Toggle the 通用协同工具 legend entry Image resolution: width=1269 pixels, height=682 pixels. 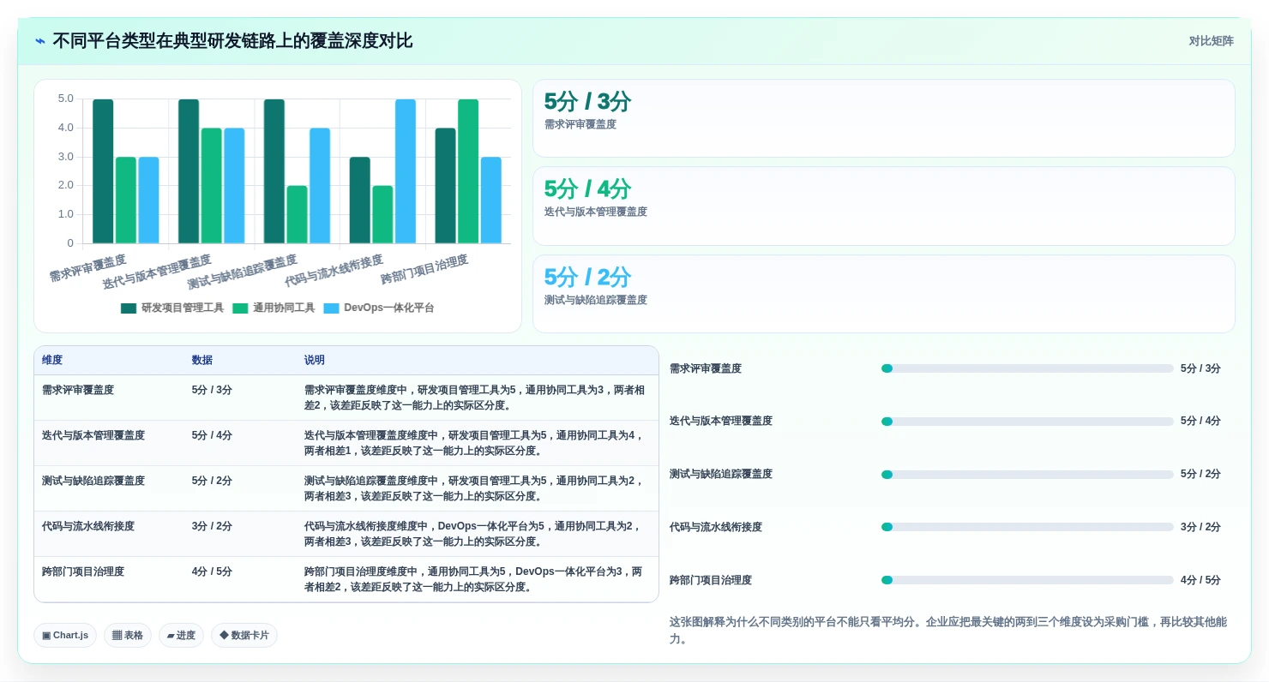[x=274, y=308]
